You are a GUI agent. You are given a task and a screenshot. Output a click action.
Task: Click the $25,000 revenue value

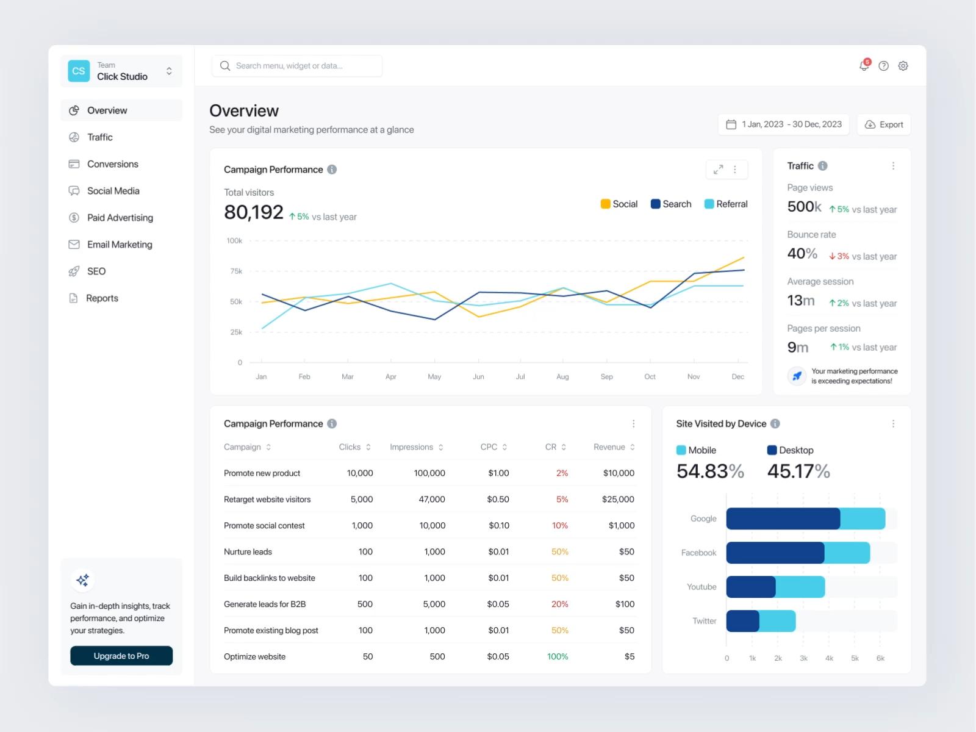click(x=618, y=500)
